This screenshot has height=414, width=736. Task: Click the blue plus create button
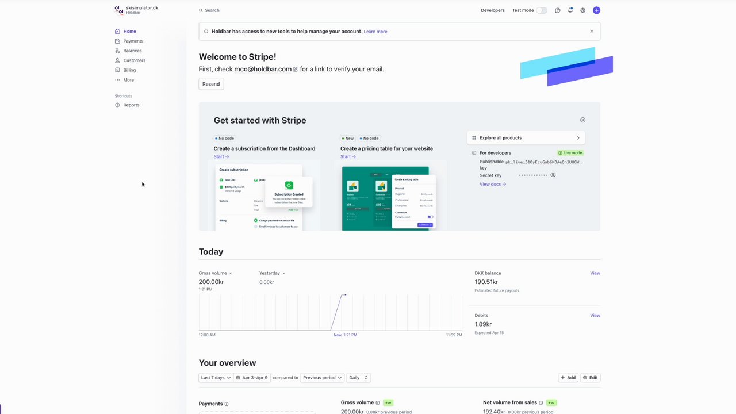tap(596, 10)
